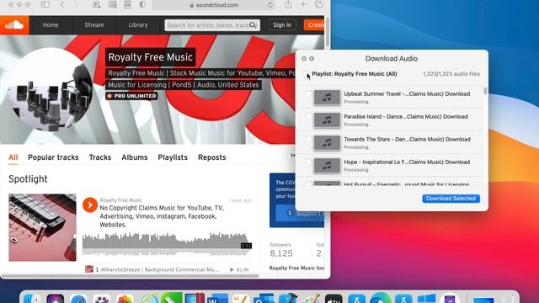Click the blue Support button

pyautogui.click(x=300, y=213)
